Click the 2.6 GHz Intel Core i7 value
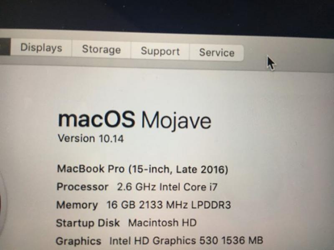This screenshot has height=250, width=334. (167, 187)
